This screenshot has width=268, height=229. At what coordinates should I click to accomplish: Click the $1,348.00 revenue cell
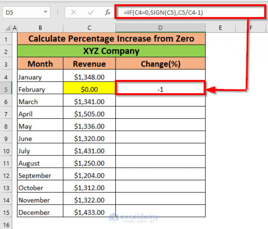pyautogui.click(x=89, y=76)
